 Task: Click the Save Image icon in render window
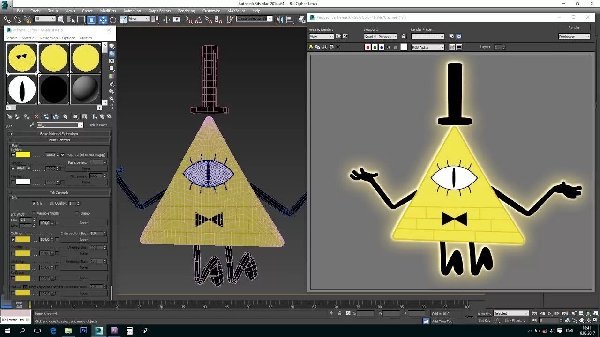click(311, 47)
